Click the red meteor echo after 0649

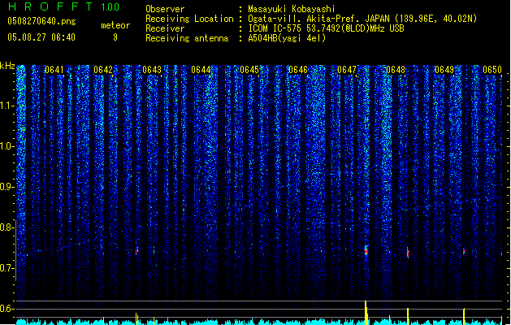pos(464,252)
